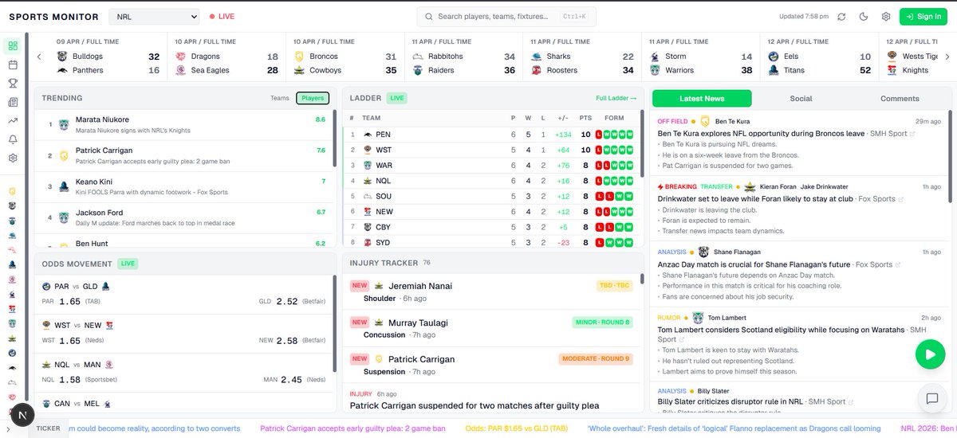Open the NRL league dropdown
957x438 pixels.
pyautogui.click(x=155, y=16)
